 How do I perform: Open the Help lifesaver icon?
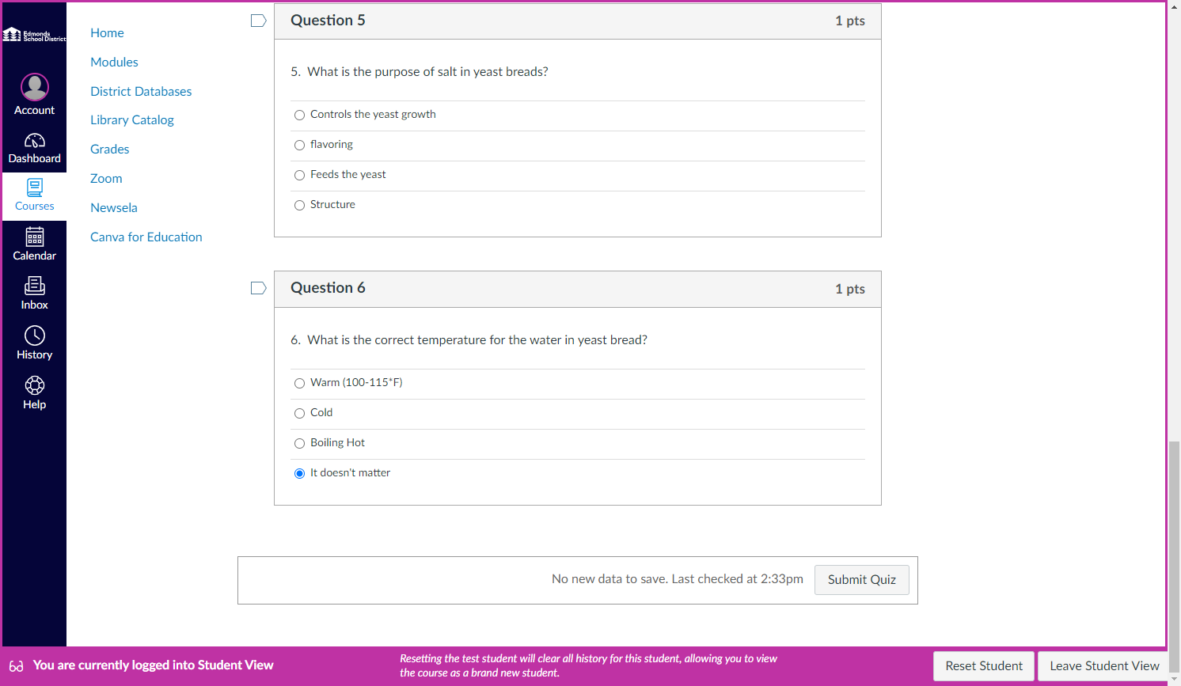pyautogui.click(x=35, y=385)
